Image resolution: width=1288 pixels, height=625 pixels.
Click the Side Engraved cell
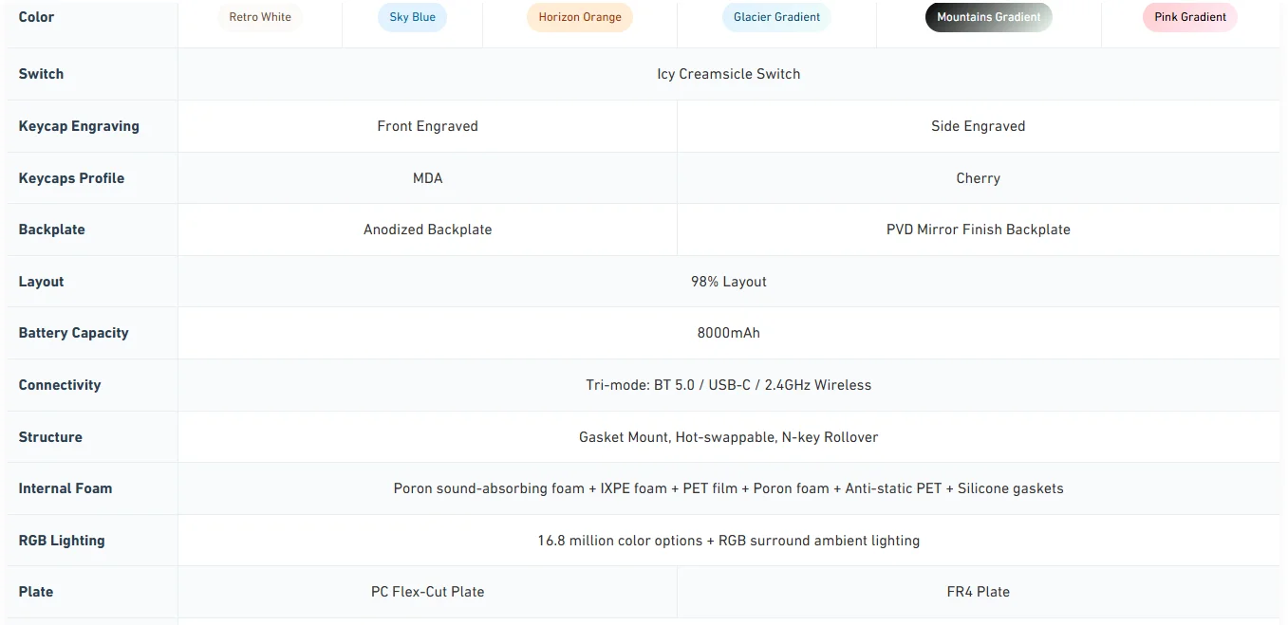pos(978,126)
